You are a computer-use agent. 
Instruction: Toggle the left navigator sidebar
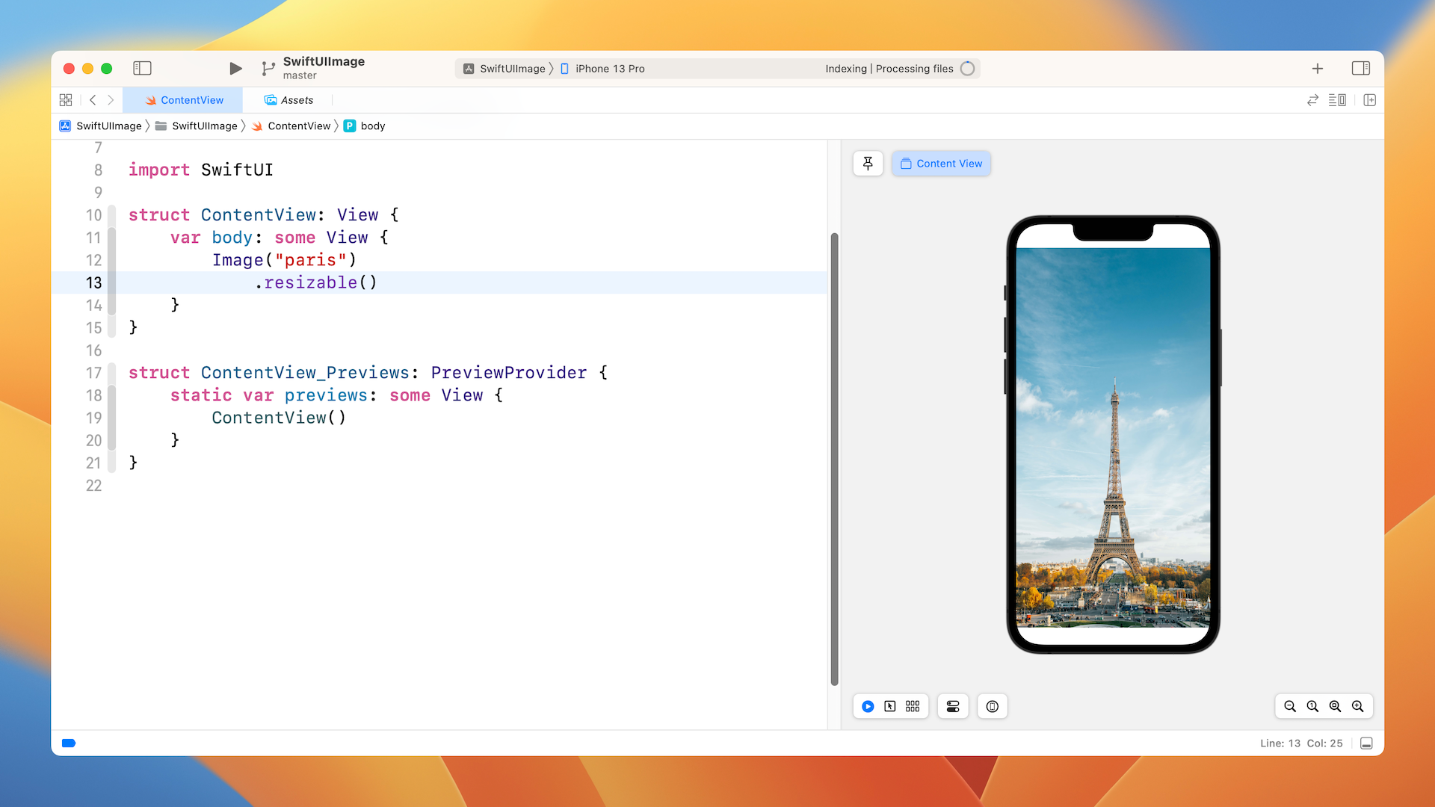pos(142,69)
